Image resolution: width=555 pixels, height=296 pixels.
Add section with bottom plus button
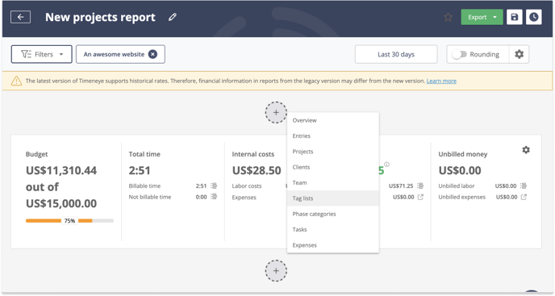[276, 271]
